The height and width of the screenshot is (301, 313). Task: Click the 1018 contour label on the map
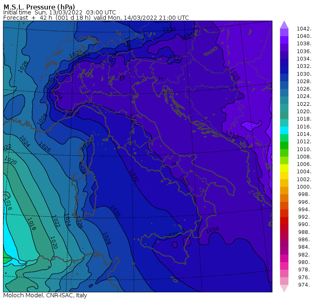click(x=31, y=224)
